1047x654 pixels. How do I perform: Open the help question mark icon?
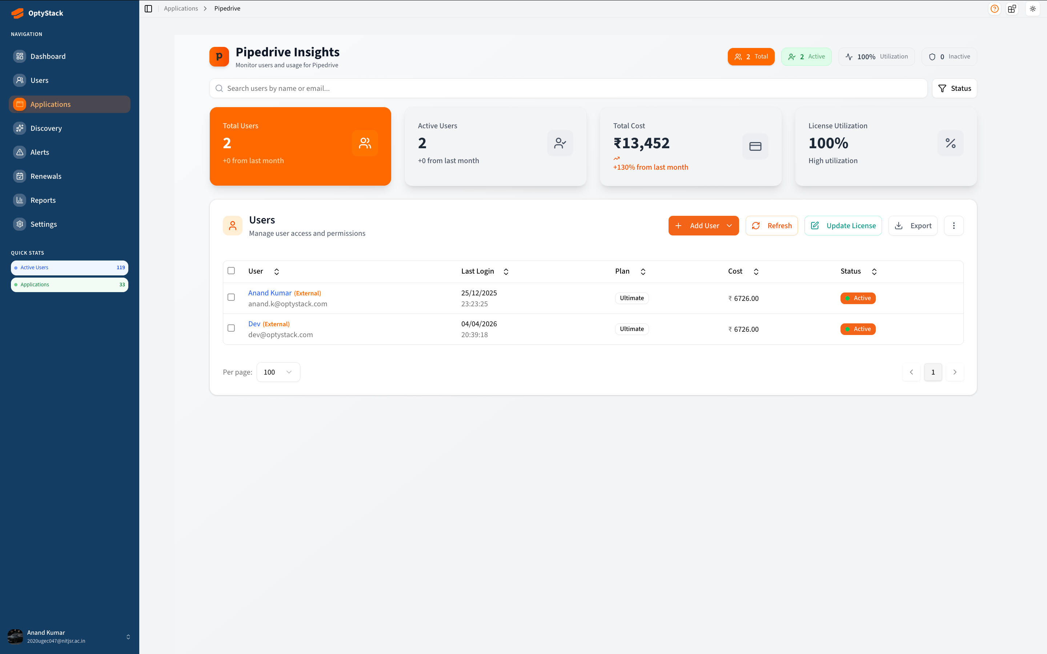(x=995, y=9)
